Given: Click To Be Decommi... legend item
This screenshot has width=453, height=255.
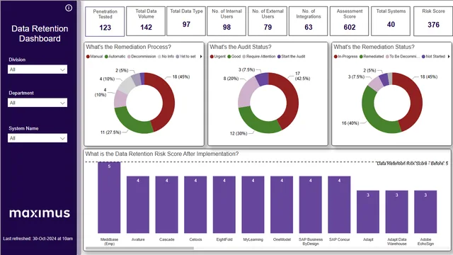Looking at the screenshot, I should tap(403, 57).
